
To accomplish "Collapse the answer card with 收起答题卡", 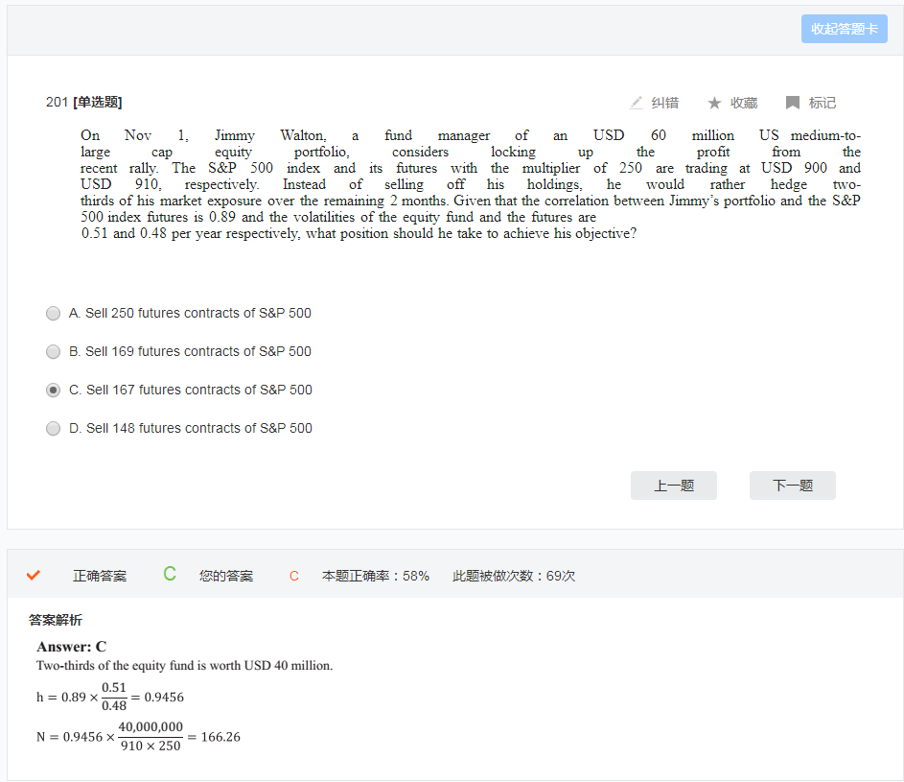I will (x=844, y=29).
